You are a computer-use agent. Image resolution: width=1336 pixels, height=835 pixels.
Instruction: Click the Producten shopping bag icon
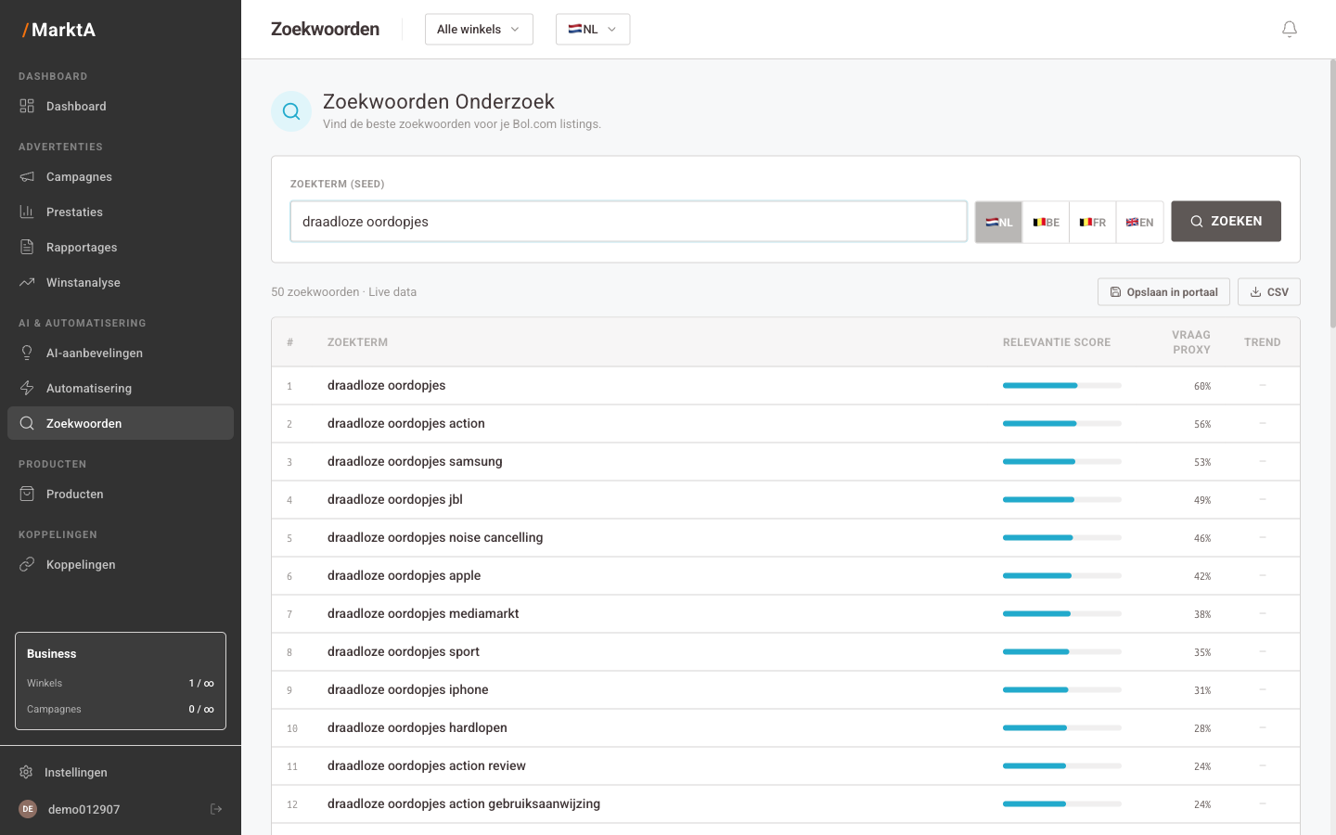pyautogui.click(x=27, y=494)
